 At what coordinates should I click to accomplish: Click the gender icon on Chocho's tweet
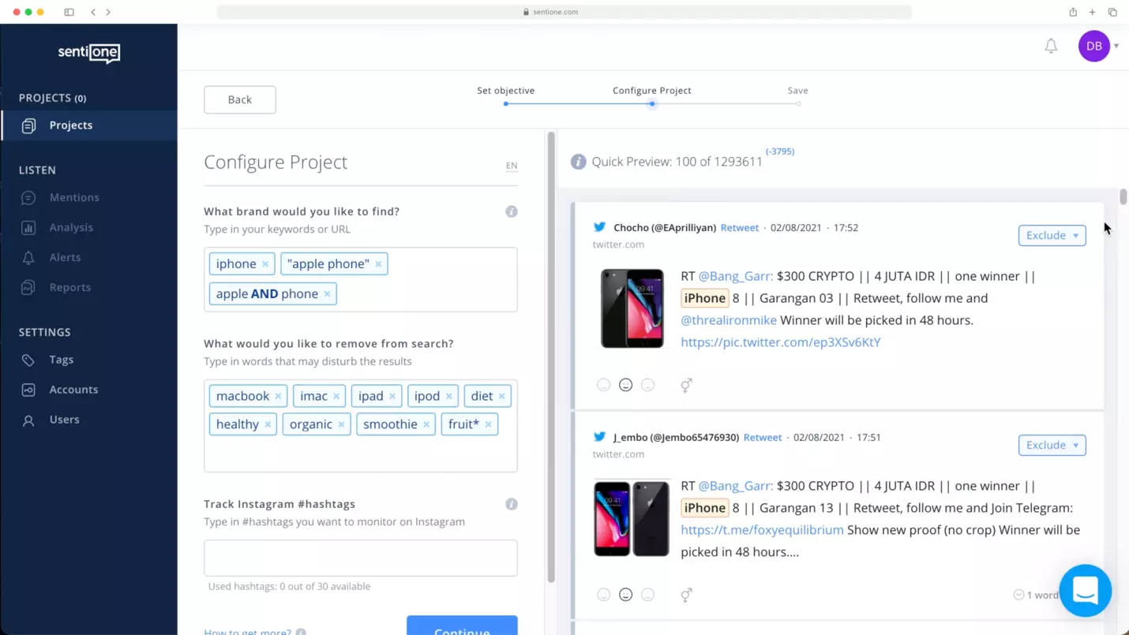[686, 385]
